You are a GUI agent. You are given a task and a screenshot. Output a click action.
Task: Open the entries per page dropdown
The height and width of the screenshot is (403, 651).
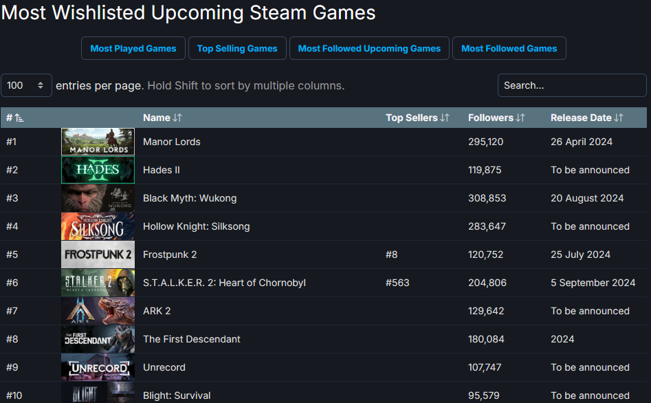coord(26,85)
